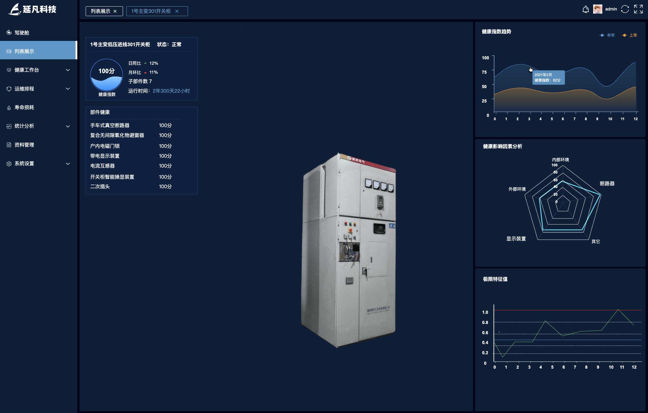Image resolution: width=648 pixels, height=413 pixels.
Task: Switch to the 1号主变301开关柜 tab
Action: [151, 11]
